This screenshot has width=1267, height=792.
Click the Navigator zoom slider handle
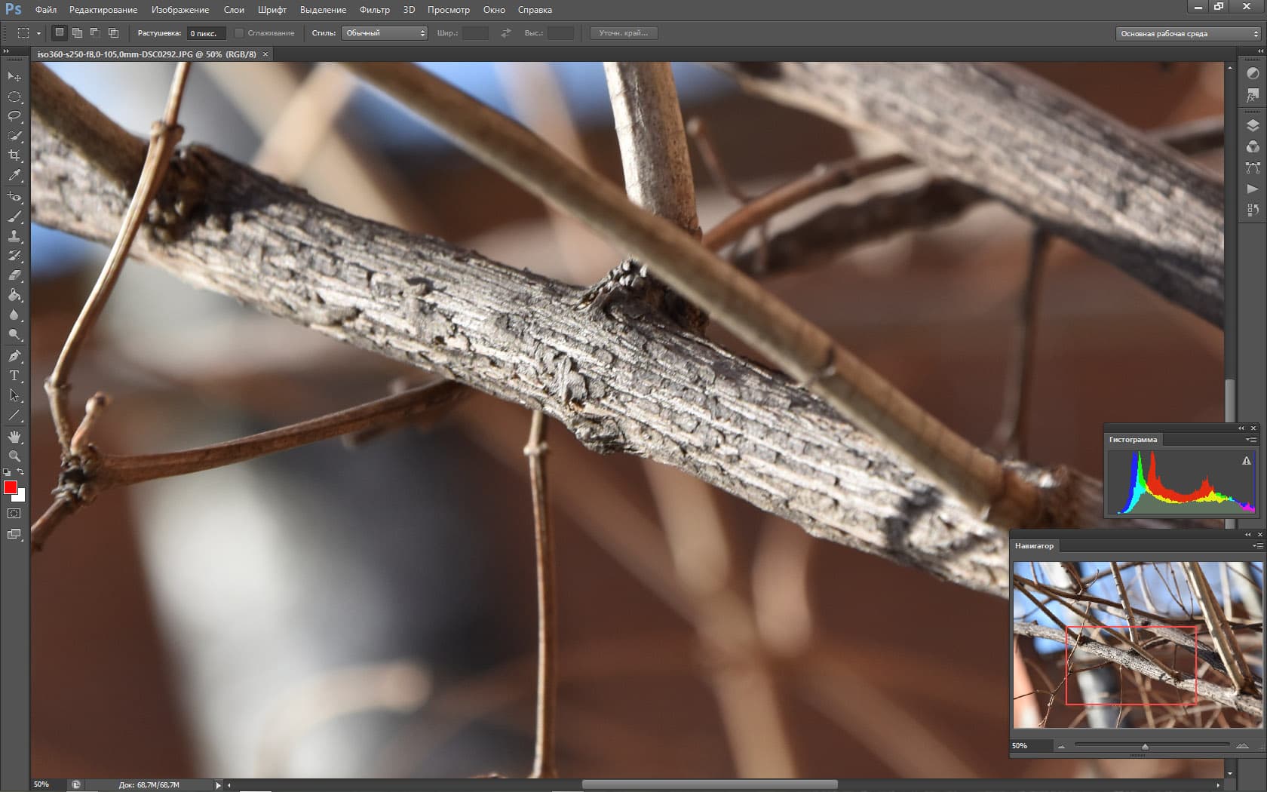pos(1145,747)
